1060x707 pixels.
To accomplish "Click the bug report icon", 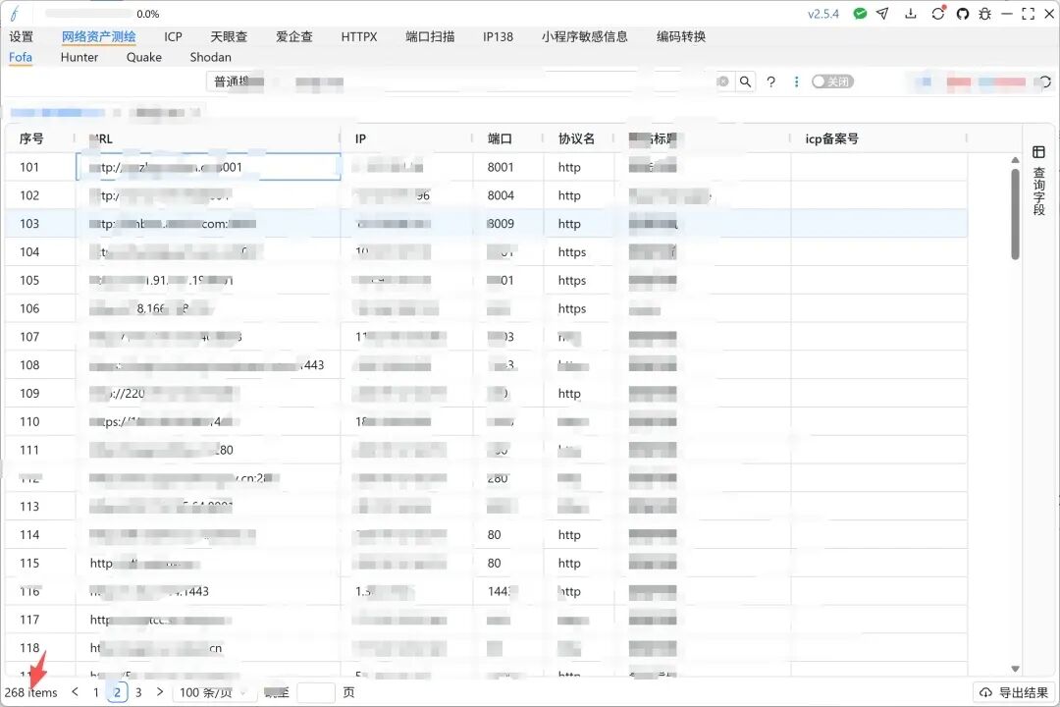I will pyautogui.click(x=985, y=14).
